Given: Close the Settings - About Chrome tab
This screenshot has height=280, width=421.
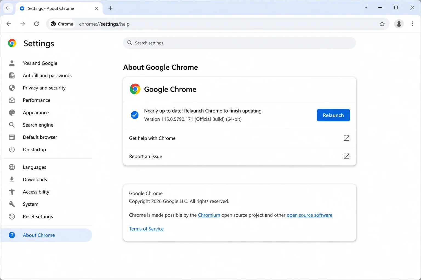Looking at the screenshot, I should point(96,8).
